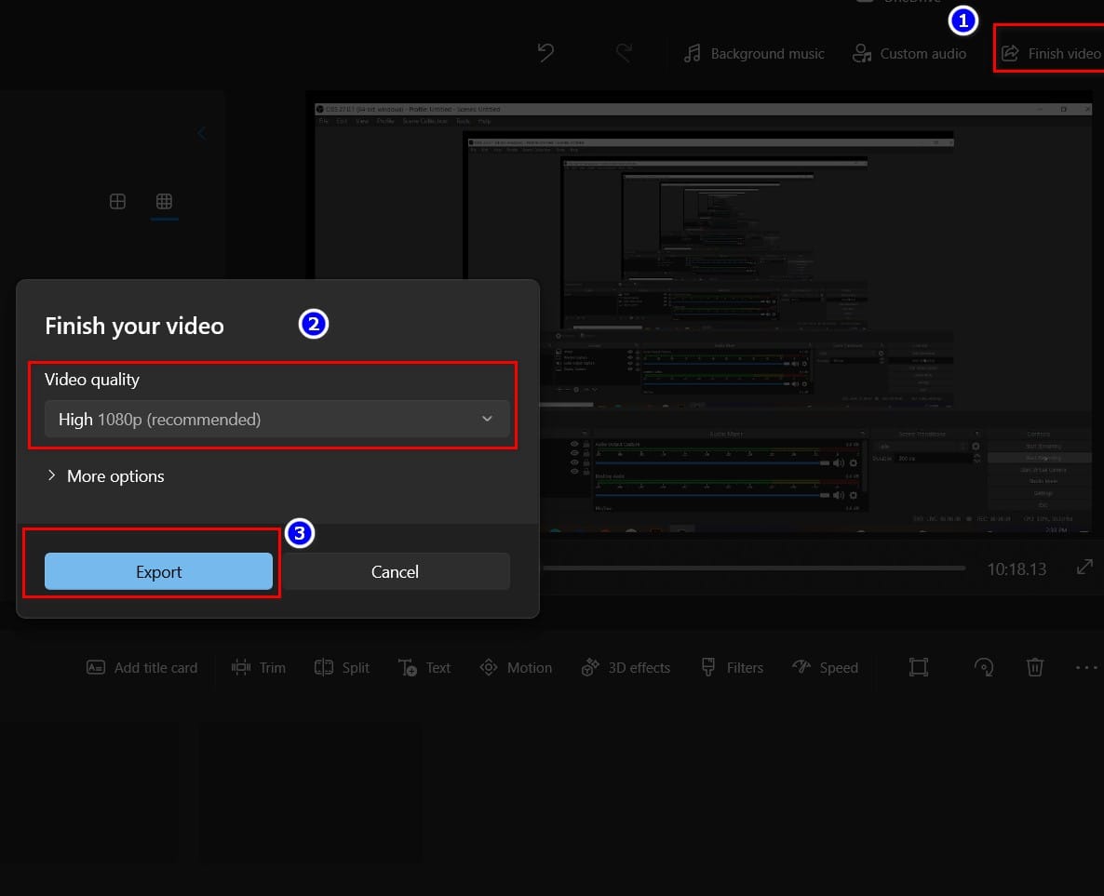This screenshot has height=896, width=1104.
Task: Open Background music options
Action: [x=753, y=53]
